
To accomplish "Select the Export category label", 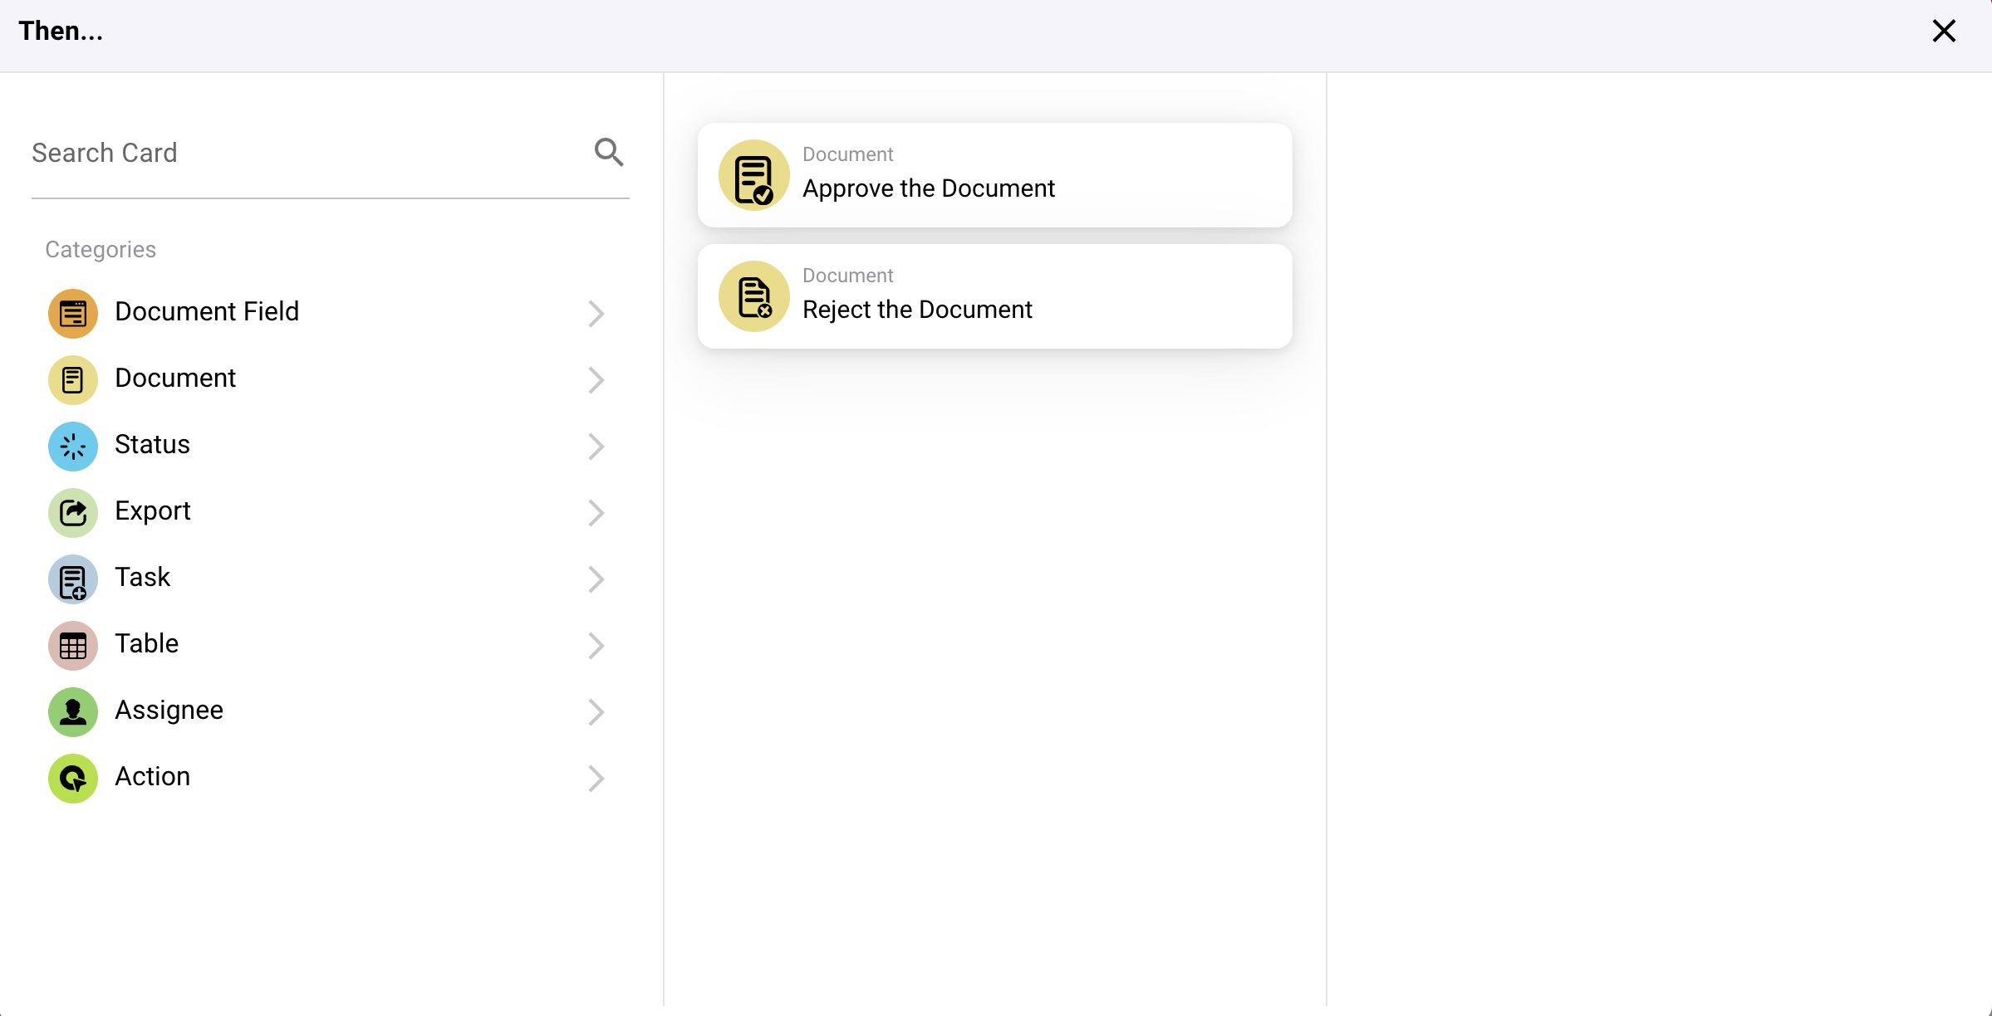I will (x=153, y=511).
